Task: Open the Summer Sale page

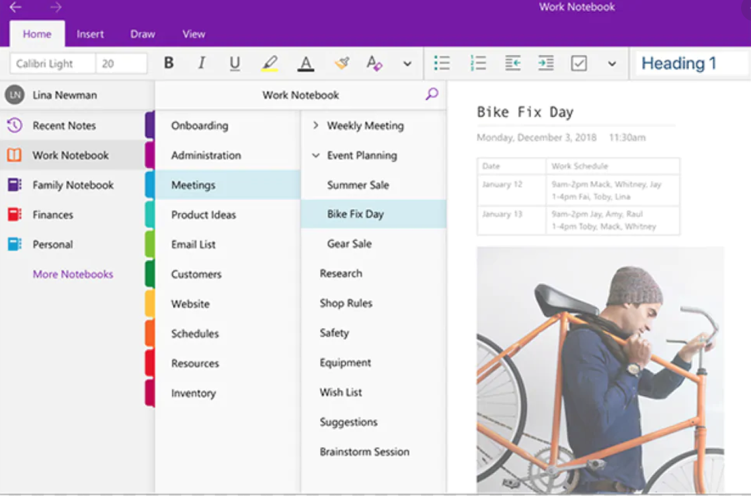Action: coord(374,185)
